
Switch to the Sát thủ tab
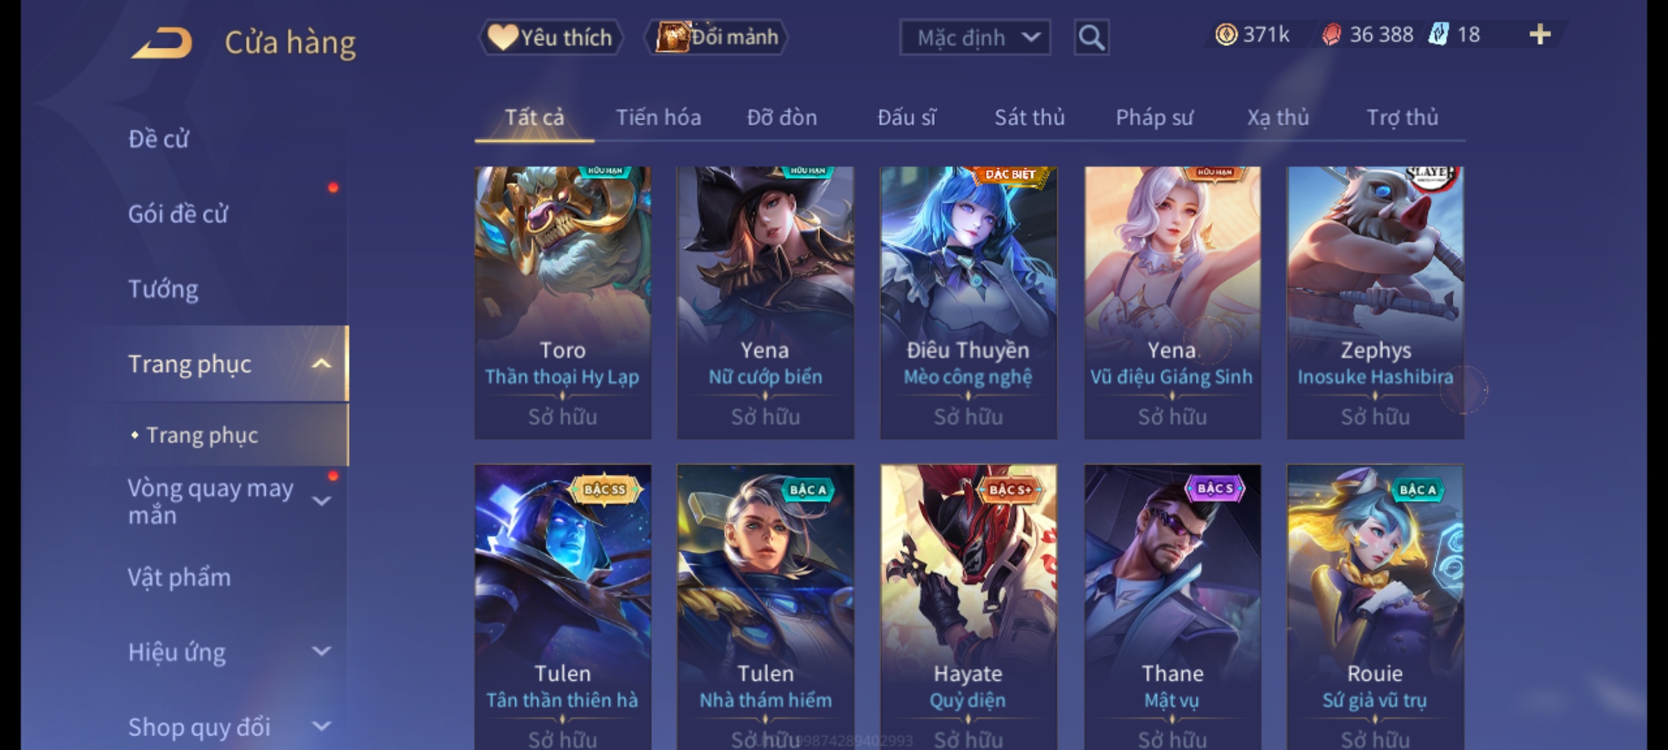point(1029,117)
